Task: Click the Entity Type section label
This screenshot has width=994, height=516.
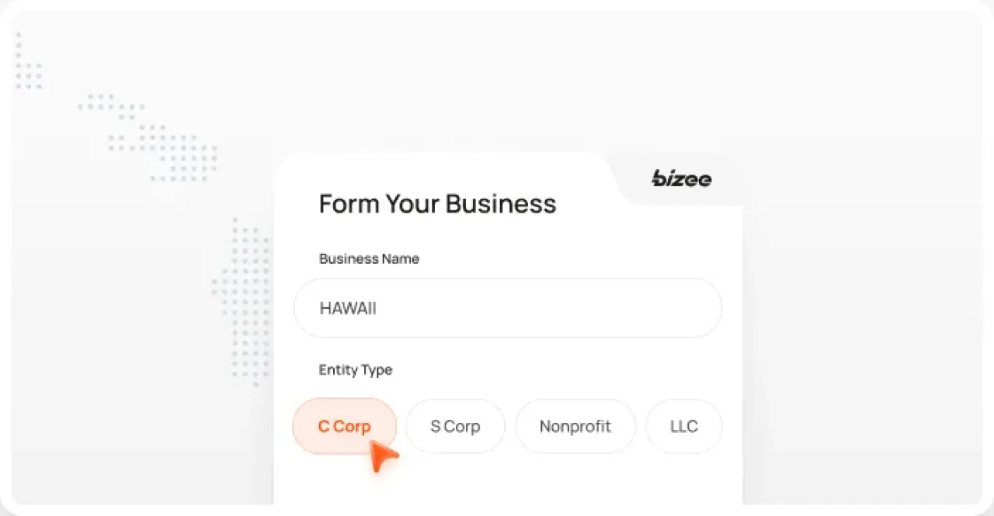Action: point(355,370)
